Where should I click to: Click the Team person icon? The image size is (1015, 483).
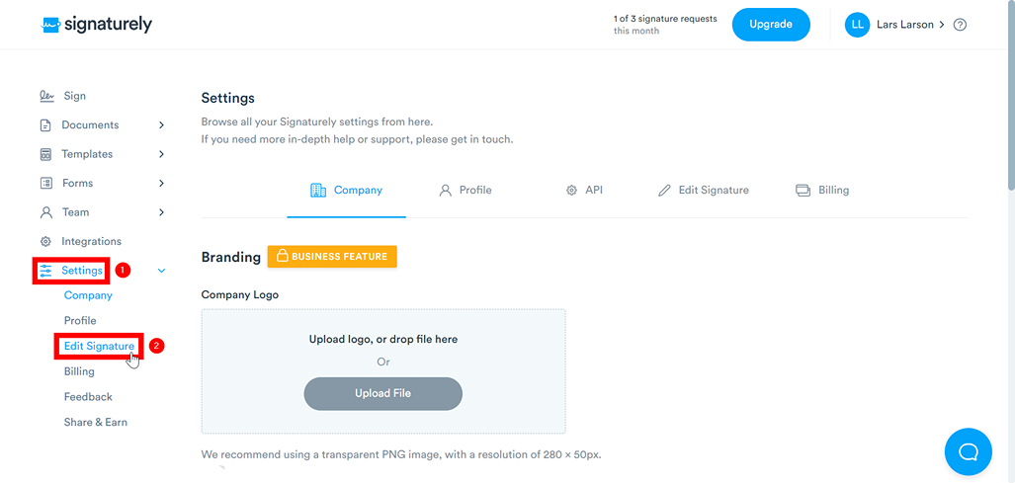(x=45, y=212)
